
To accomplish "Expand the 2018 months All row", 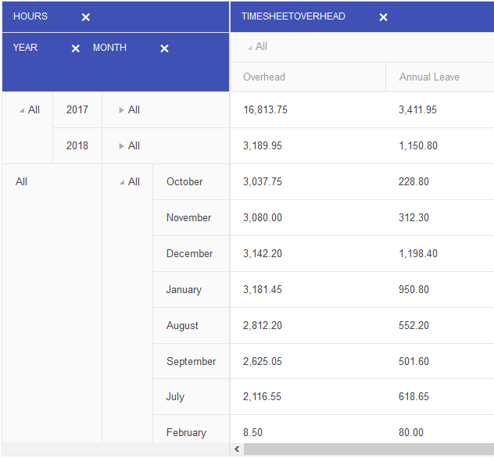I will 121,146.
